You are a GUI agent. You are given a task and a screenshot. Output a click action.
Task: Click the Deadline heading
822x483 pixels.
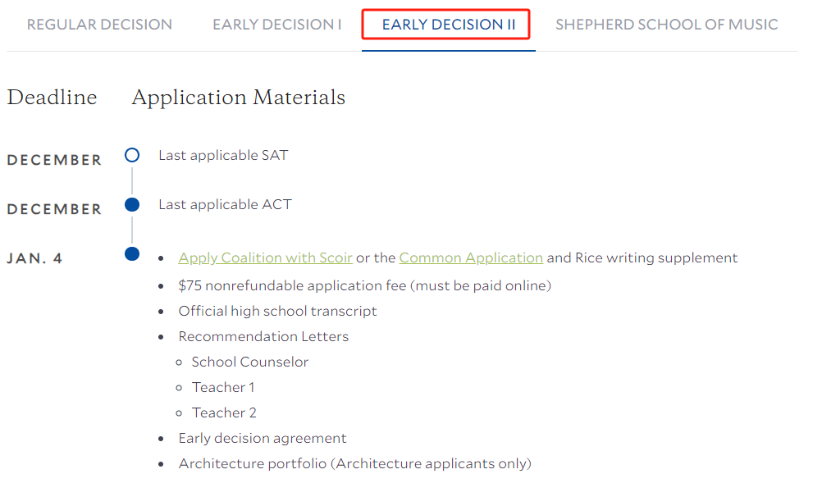[52, 98]
